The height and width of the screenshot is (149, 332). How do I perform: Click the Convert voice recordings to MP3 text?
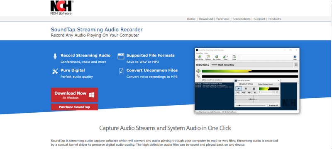[x=152, y=77]
